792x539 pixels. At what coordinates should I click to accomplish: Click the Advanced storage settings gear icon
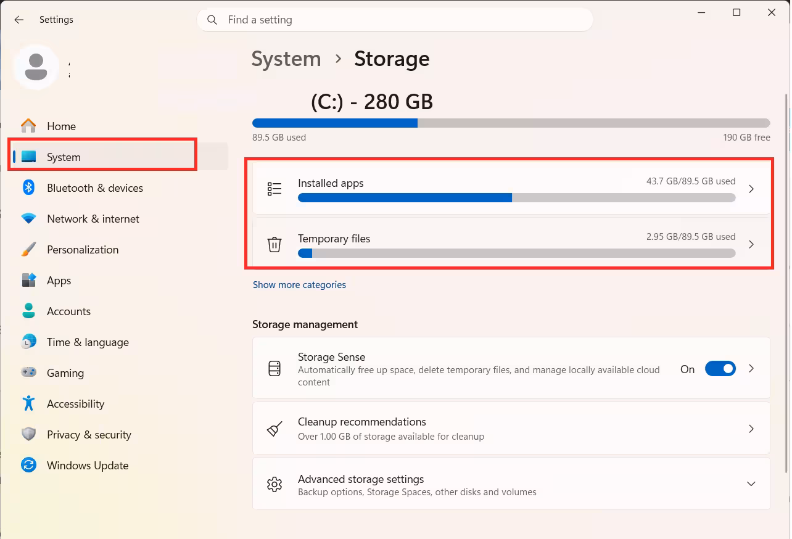point(274,484)
